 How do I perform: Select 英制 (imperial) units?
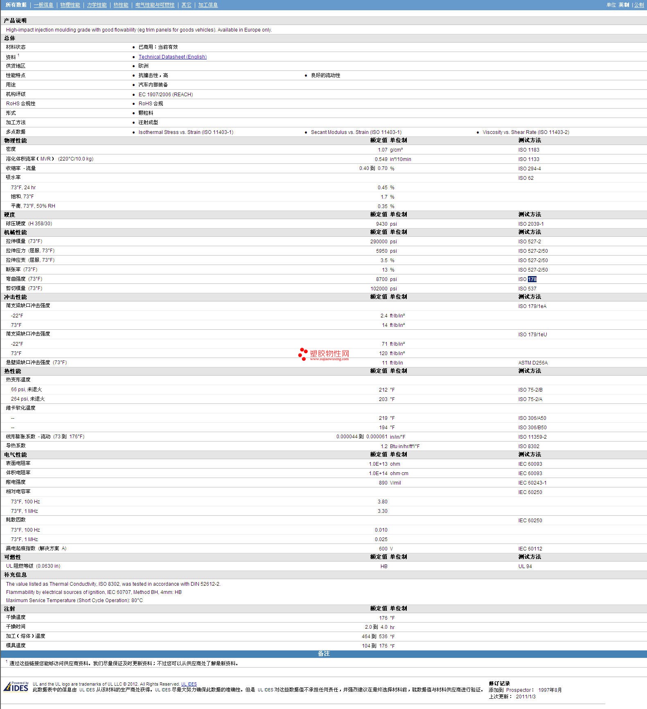click(x=624, y=5)
